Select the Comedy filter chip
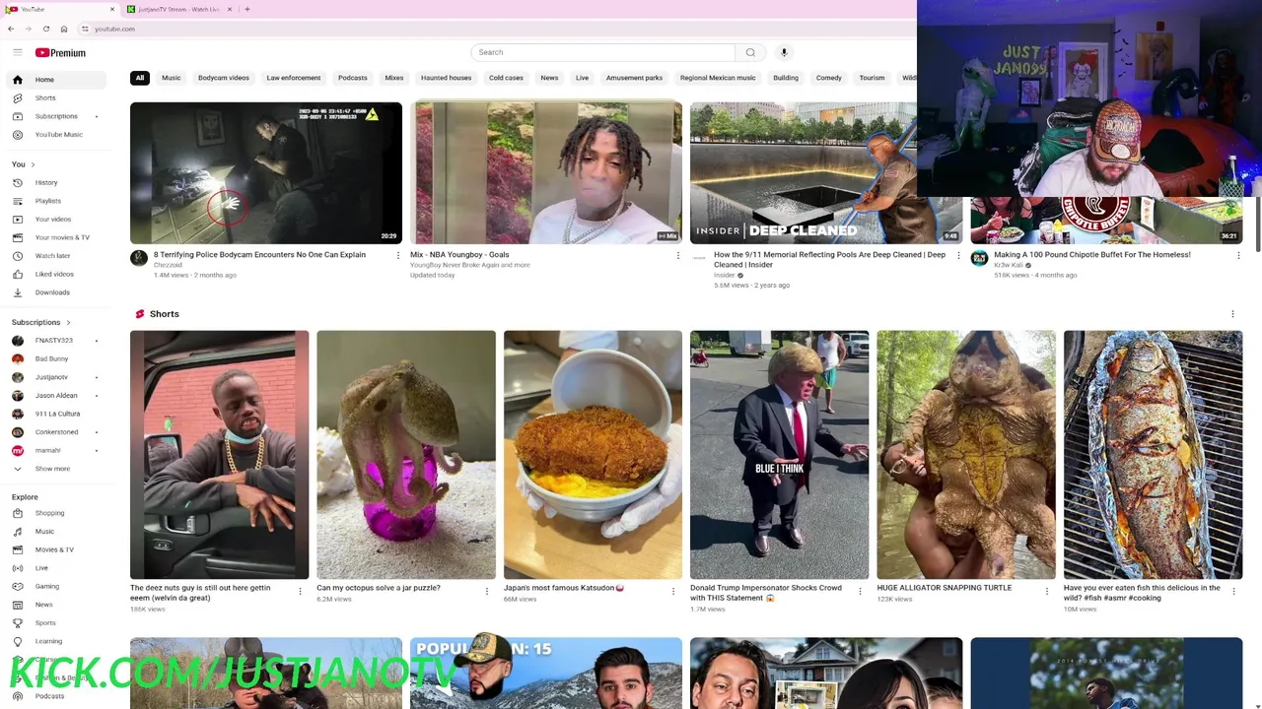Screen dimensions: 1262x709 (828, 78)
